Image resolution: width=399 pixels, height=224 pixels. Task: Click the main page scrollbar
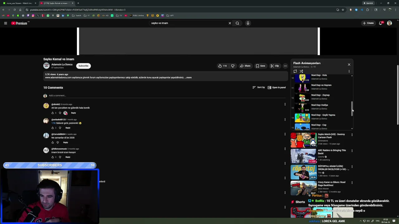click(397, 95)
